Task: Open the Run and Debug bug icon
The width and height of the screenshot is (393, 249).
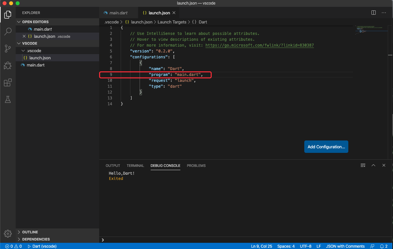Action: coord(8,66)
